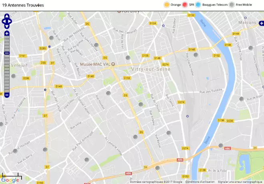This screenshot has width=264, height=184.
Task: Toggle the Free Mobile gray circle
Action: 232,5
